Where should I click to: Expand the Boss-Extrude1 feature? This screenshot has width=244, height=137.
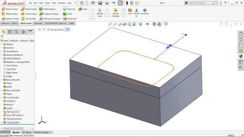tap(2, 80)
